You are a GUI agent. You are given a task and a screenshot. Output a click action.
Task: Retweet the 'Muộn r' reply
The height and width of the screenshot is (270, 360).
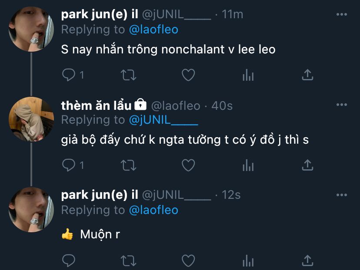[128, 260]
